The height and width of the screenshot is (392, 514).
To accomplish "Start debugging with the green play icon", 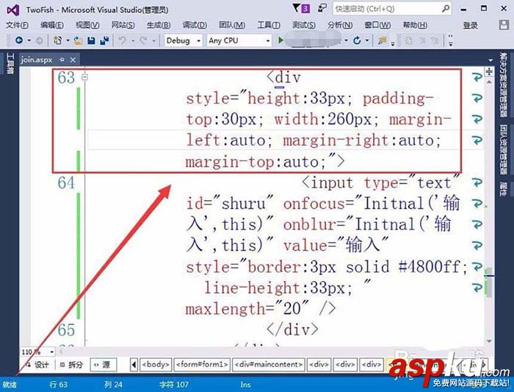I will coord(280,40).
